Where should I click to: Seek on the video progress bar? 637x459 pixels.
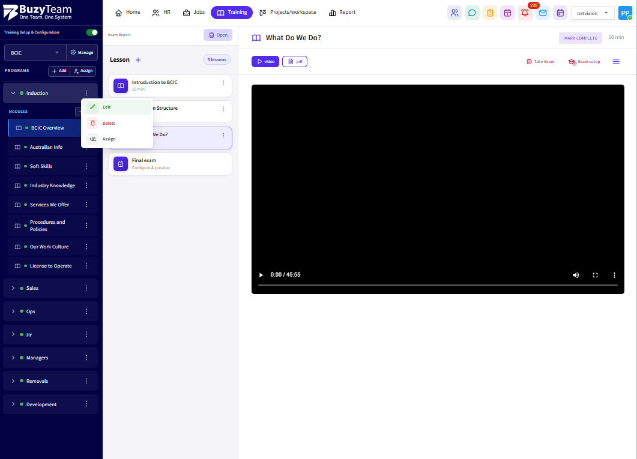coord(438,286)
